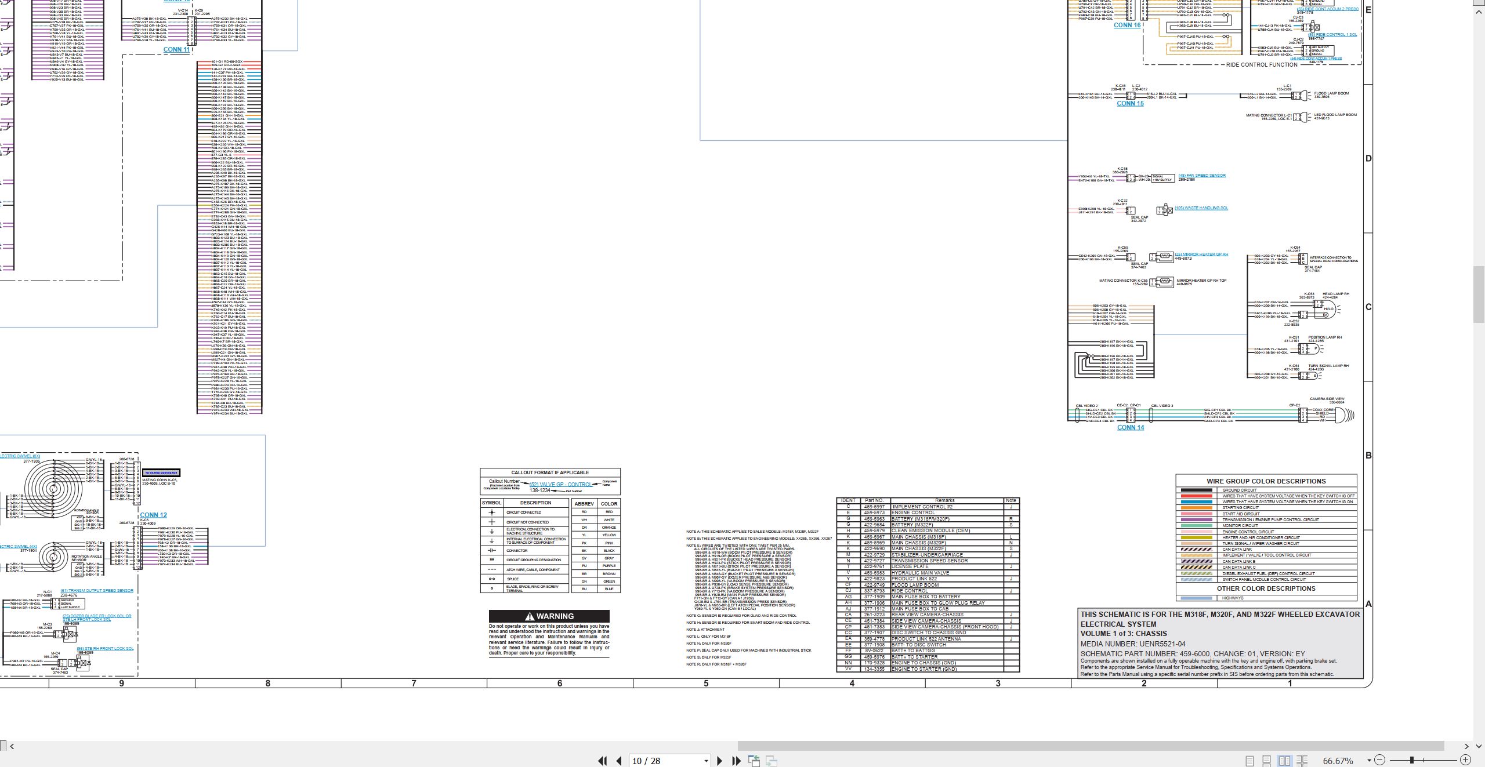This screenshot has width=1485, height=767.
Task: Click horizontal scrollbar left arrow
Action: tap(12, 746)
